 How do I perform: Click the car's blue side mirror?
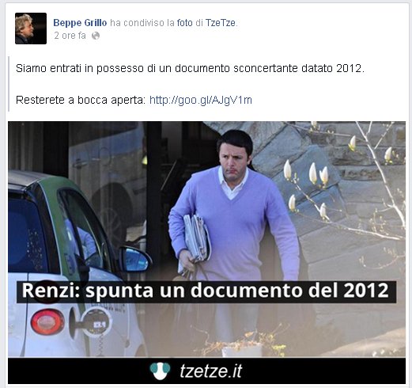tap(135, 259)
